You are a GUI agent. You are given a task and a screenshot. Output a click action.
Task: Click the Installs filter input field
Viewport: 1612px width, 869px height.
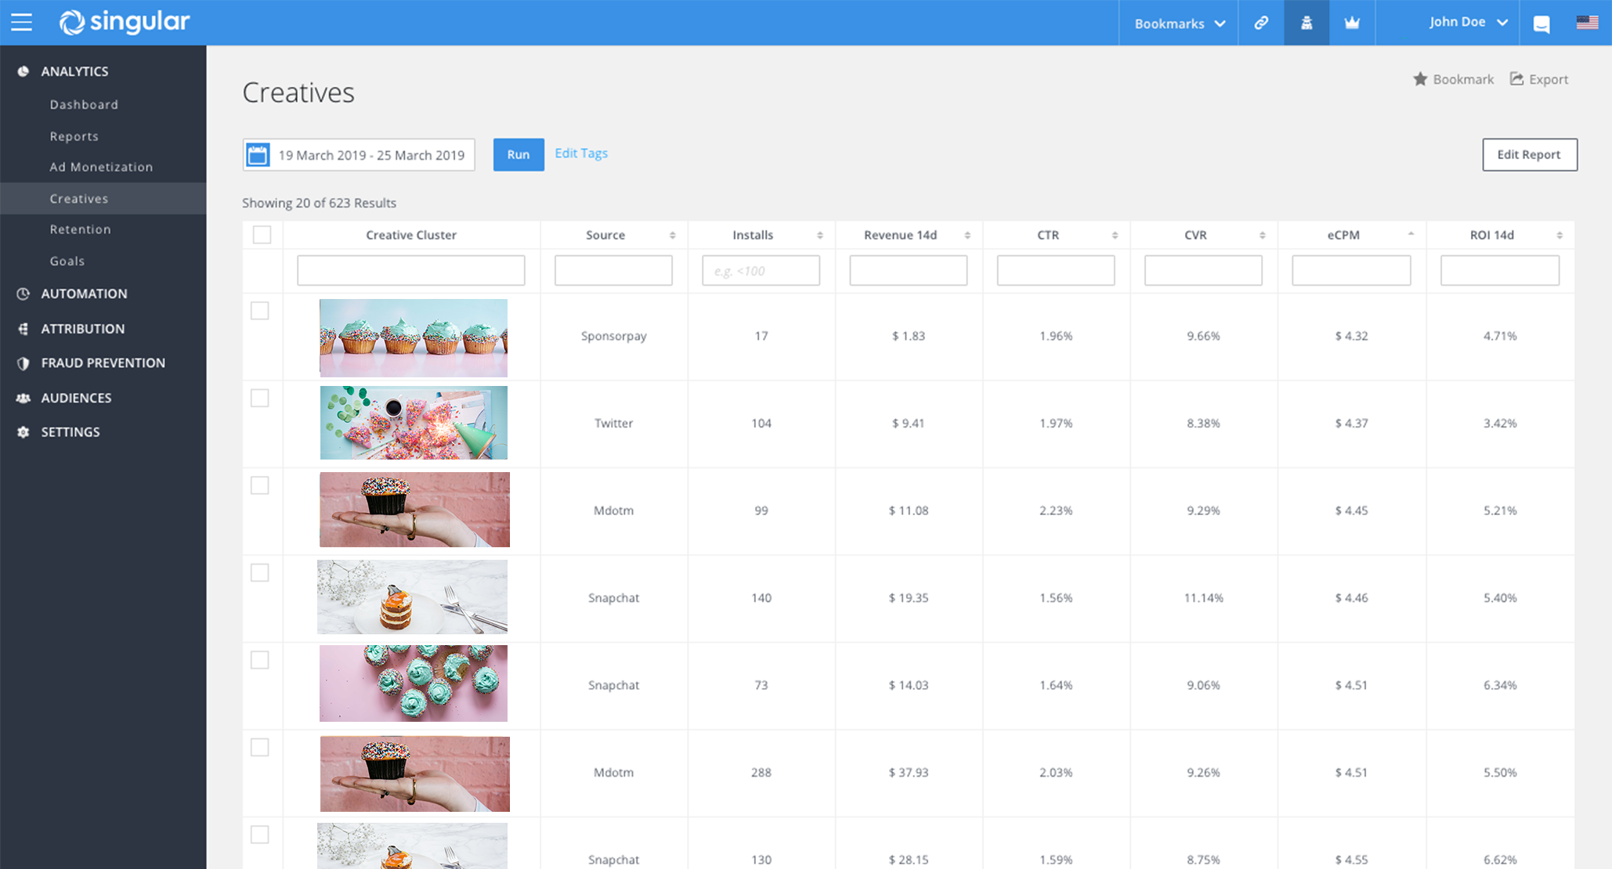click(761, 271)
